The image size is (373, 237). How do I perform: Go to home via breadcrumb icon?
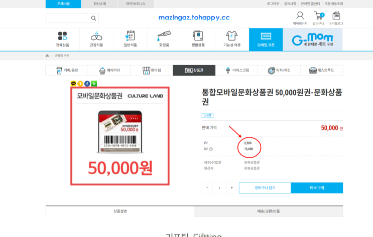click(x=47, y=55)
